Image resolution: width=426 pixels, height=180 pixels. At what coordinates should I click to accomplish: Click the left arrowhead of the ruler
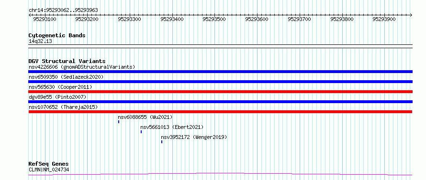pyautogui.click(x=30, y=15)
